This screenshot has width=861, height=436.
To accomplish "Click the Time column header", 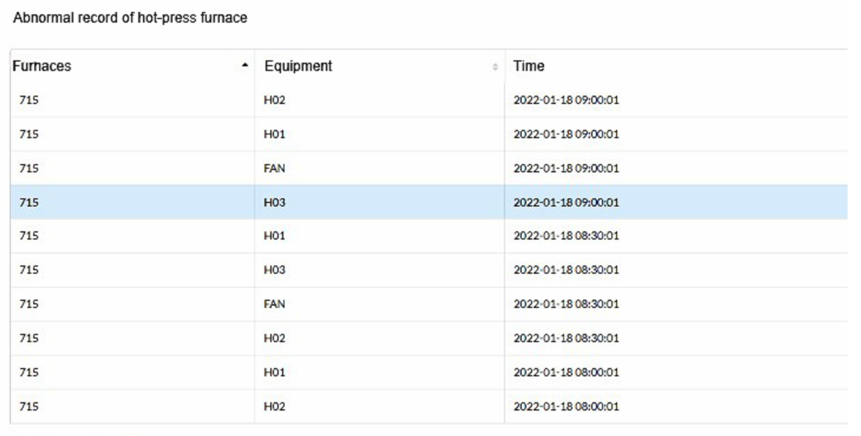I will 529,66.
